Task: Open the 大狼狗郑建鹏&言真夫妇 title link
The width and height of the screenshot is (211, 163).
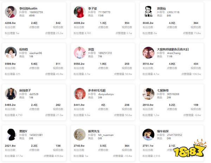Action: point(173,50)
